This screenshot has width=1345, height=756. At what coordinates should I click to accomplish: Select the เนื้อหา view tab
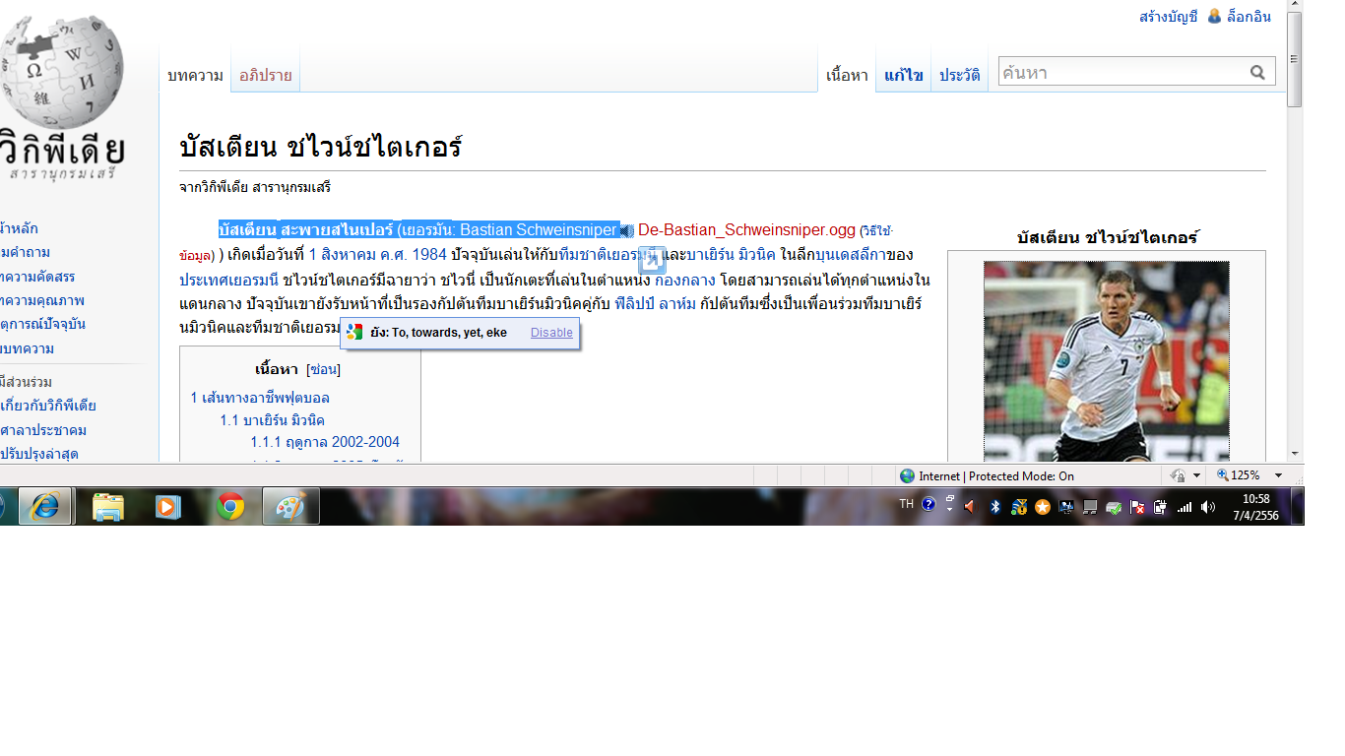click(x=847, y=75)
